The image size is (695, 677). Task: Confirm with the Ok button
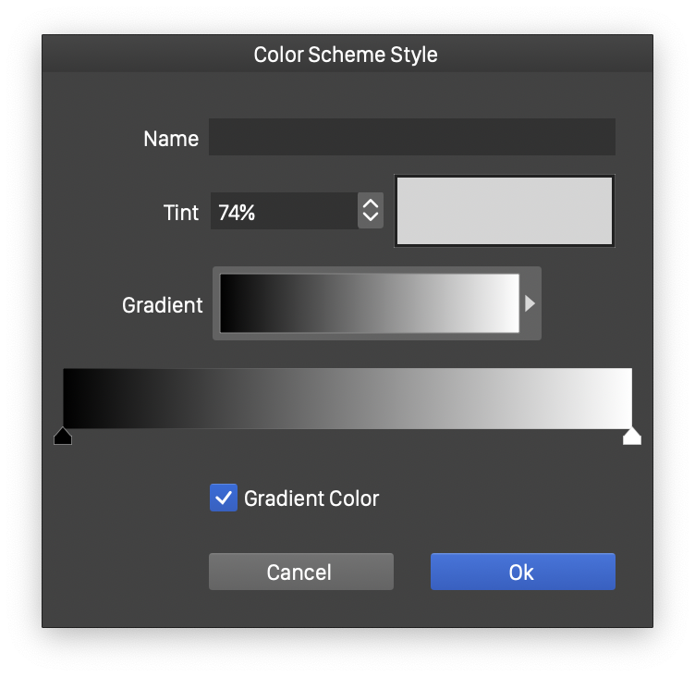[x=522, y=572]
